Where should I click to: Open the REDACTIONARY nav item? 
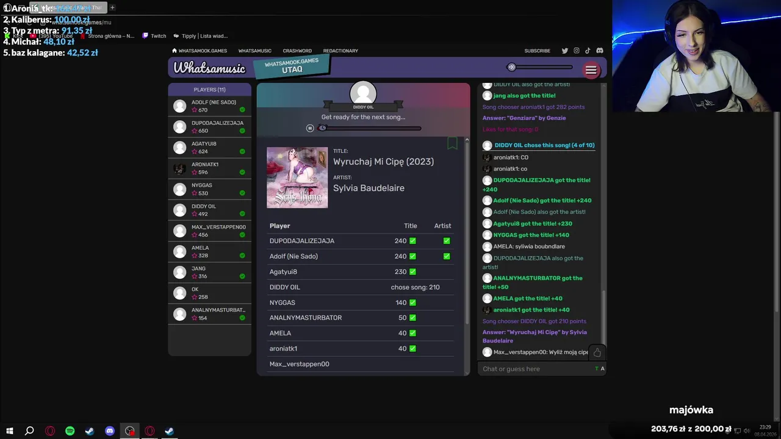[340, 51]
